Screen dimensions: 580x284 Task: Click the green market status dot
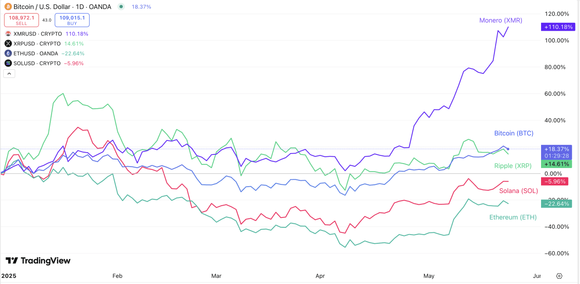[x=120, y=7]
